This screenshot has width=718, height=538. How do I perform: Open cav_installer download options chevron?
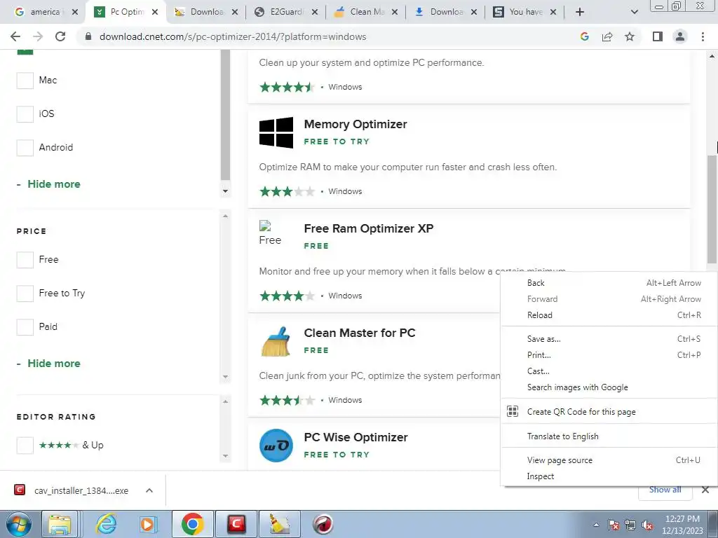(x=149, y=490)
